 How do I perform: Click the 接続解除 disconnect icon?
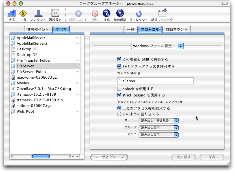120,14
